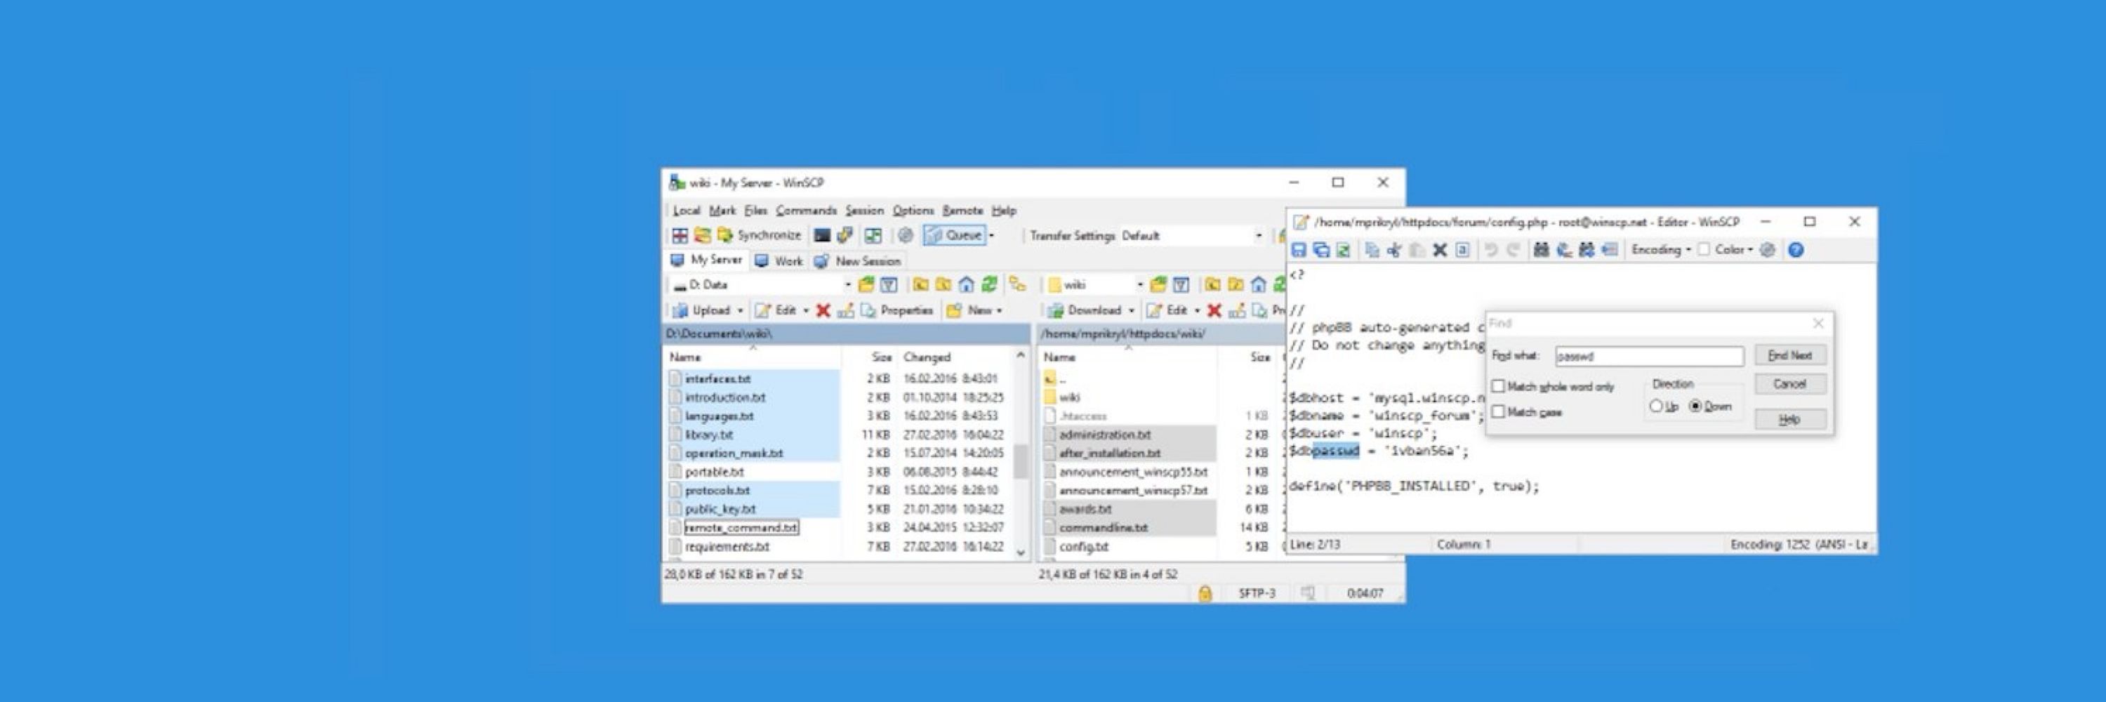
Task: Open Session menu in WinSCP
Action: point(864,210)
